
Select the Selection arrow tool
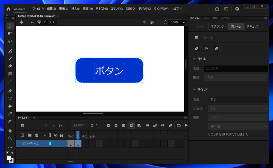(x=10, y=26)
